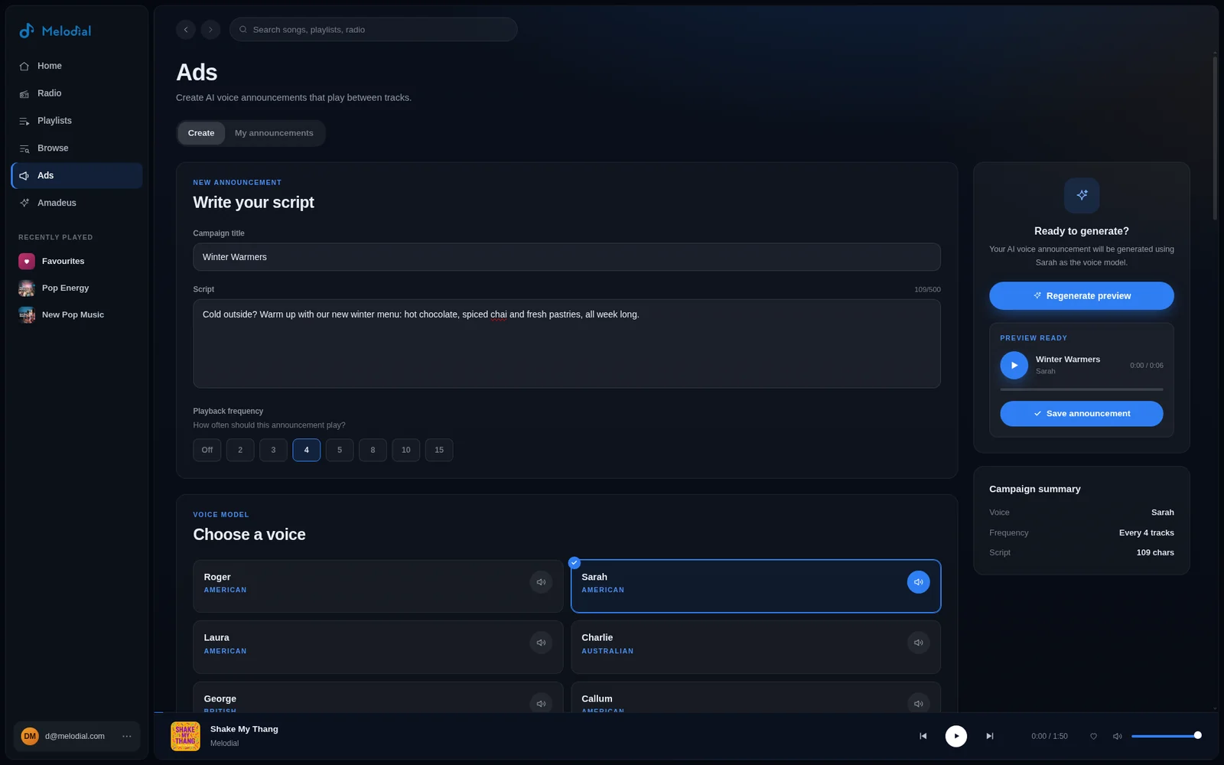Play Shake My Thang in the player bar
Image resolution: width=1224 pixels, height=765 pixels.
956,736
